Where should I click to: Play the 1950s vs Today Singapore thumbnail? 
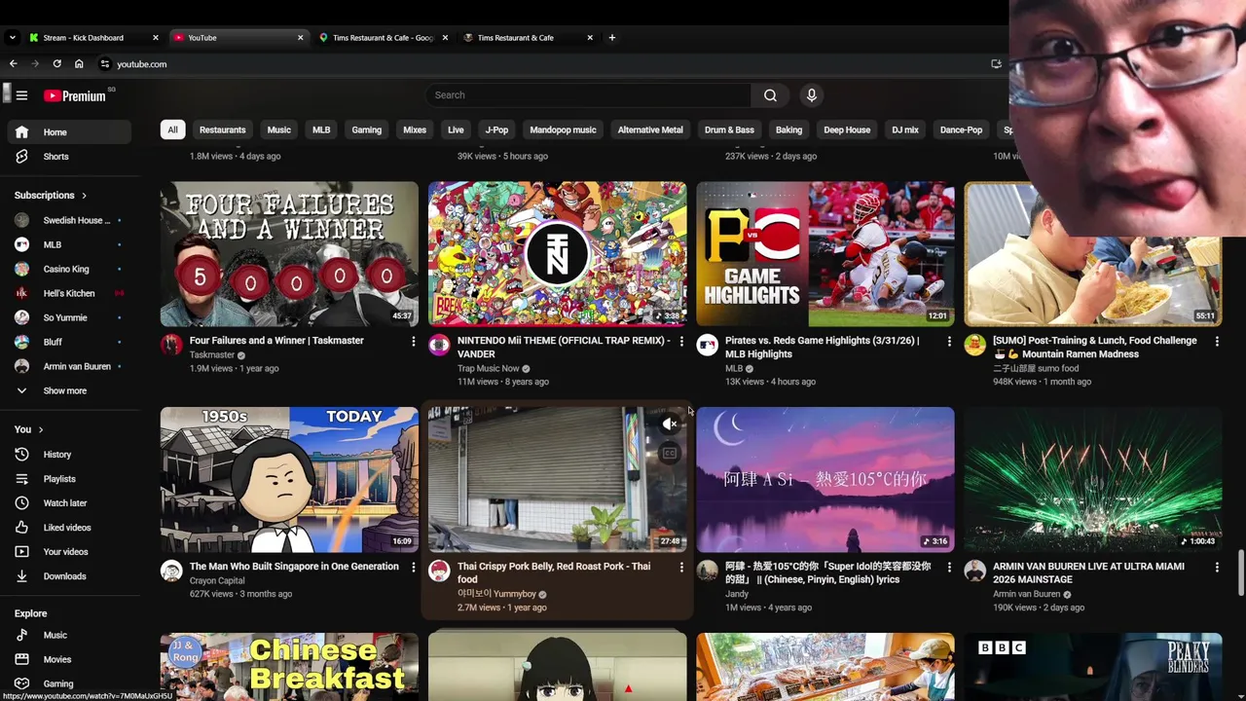click(x=289, y=480)
